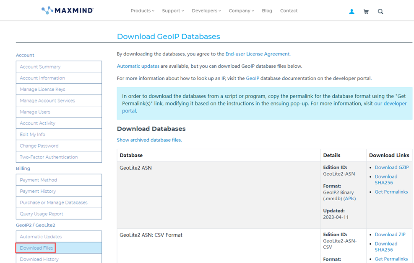
Task: Go to the Blog page
Action: point(267,11)
